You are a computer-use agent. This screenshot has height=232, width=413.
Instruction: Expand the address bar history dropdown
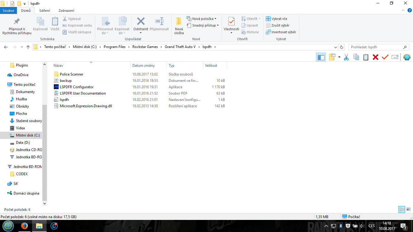pos(335,47)
